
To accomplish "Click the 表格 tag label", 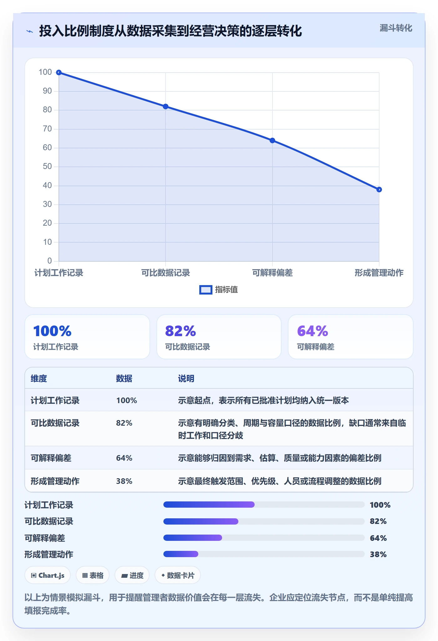I will [96, 576].
